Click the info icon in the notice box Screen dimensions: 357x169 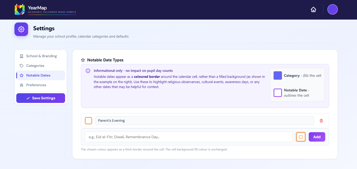88,71
